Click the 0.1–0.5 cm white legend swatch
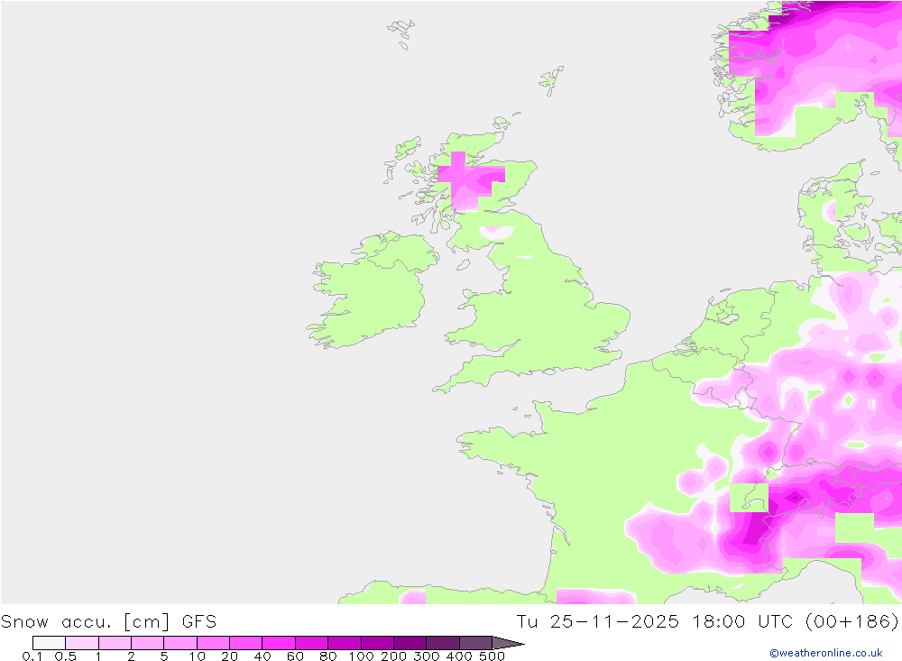Screen dimensions: 902x661 pos(49,643)
